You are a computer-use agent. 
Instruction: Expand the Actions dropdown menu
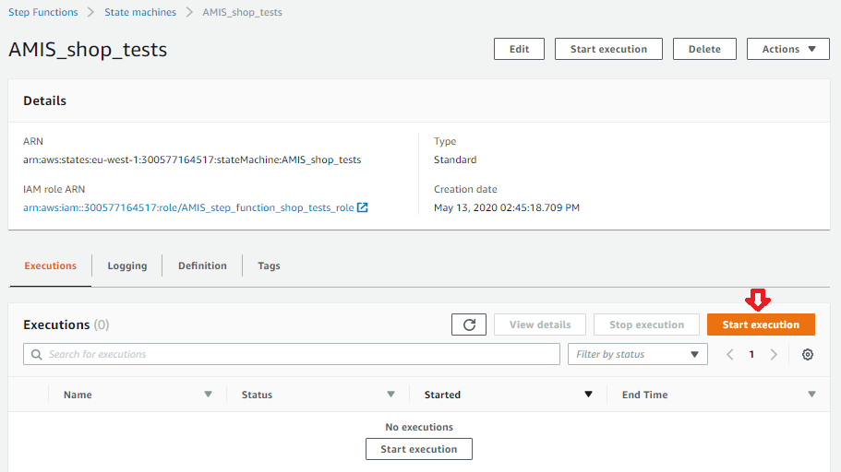pos(787,49)
